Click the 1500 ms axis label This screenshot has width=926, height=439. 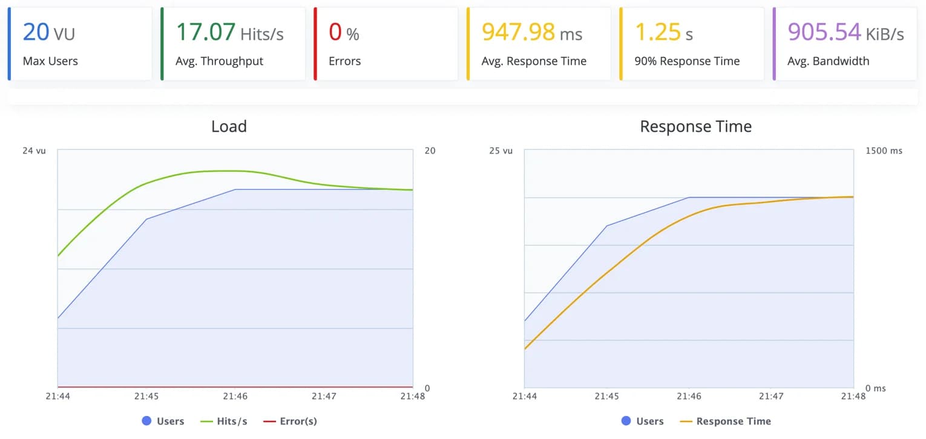point(883,151)
